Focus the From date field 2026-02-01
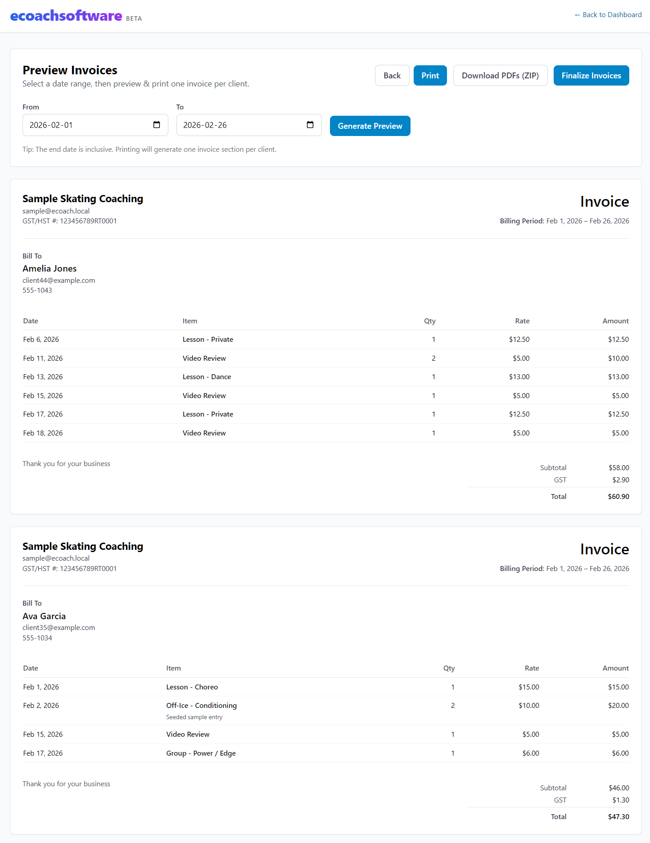Screen dimensions: 650x843 click(x=95, y=125)
